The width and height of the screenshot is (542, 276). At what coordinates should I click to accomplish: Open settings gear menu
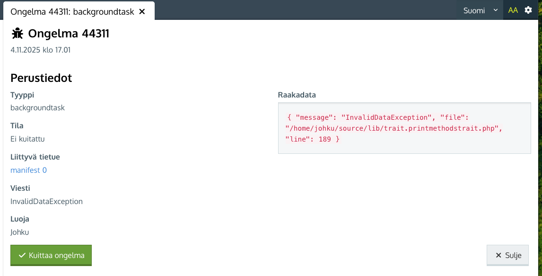pos(528,10)
